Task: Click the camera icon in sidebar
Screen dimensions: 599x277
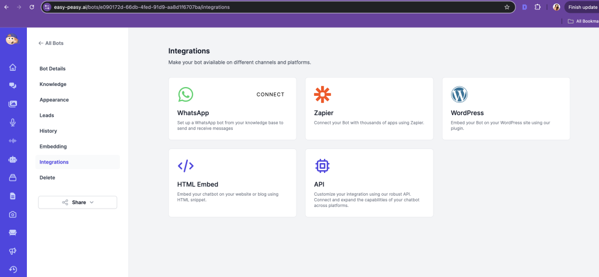Action: point(13,214)
